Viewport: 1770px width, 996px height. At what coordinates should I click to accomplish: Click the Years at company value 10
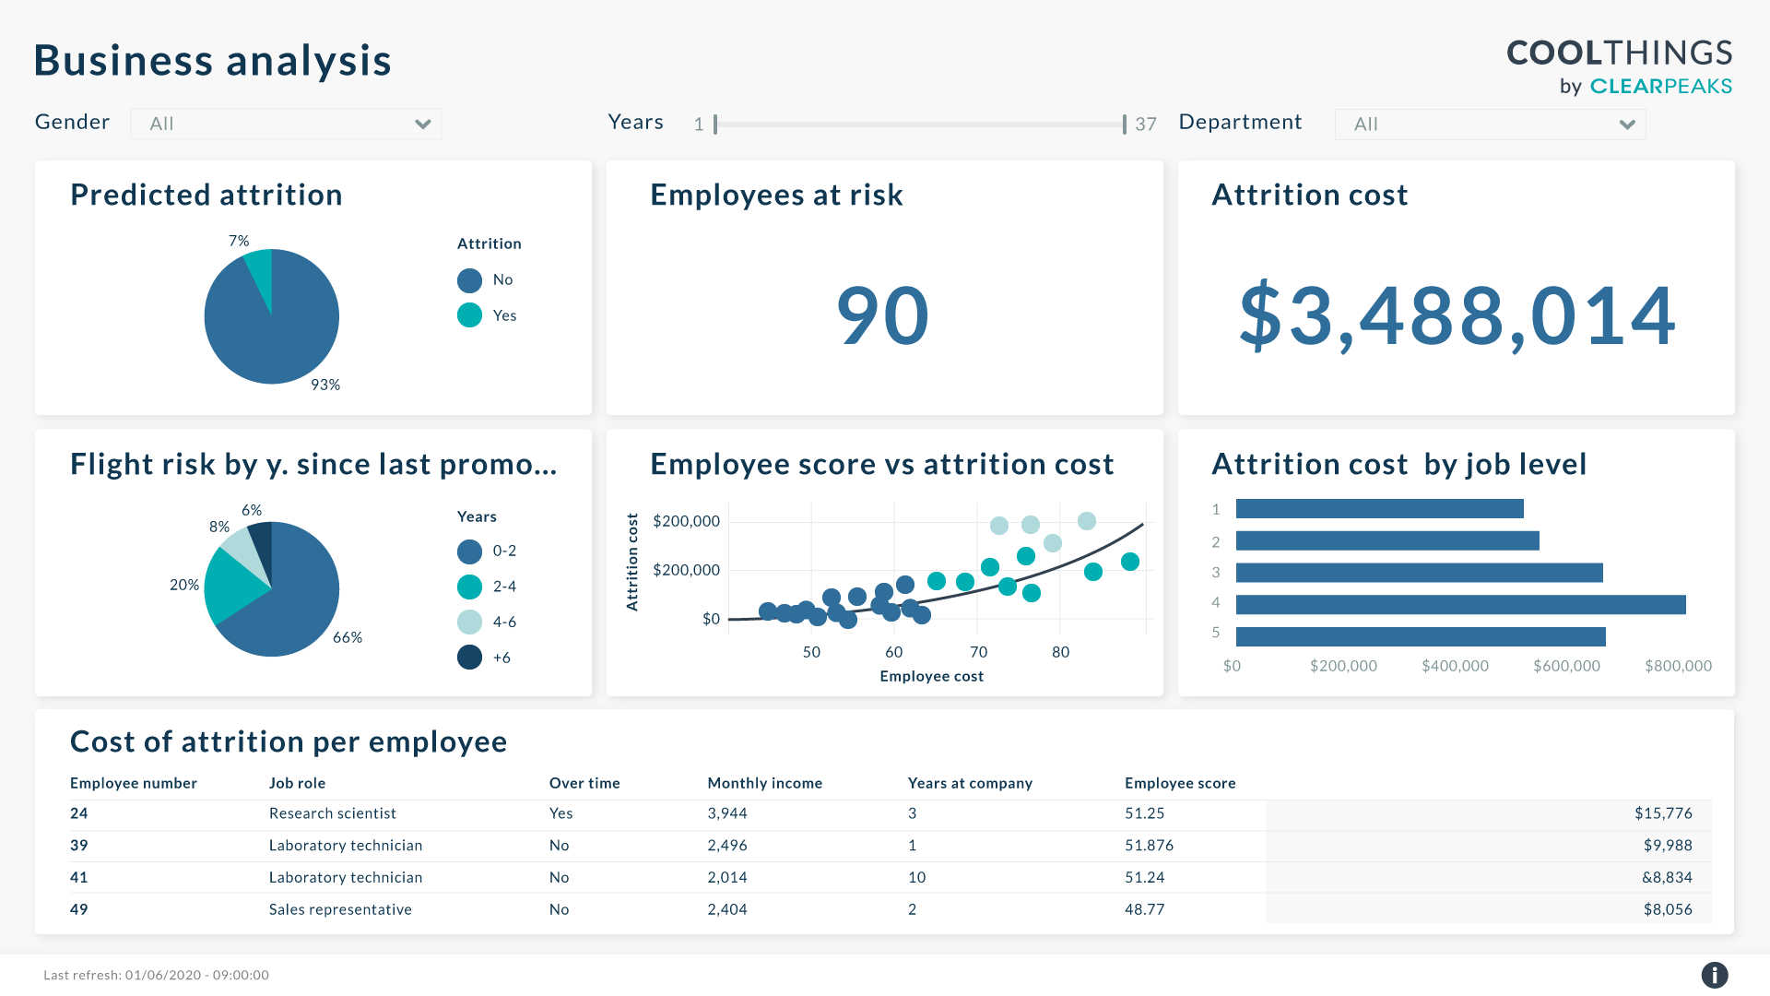pyautogui.click(x=916, y=878)
